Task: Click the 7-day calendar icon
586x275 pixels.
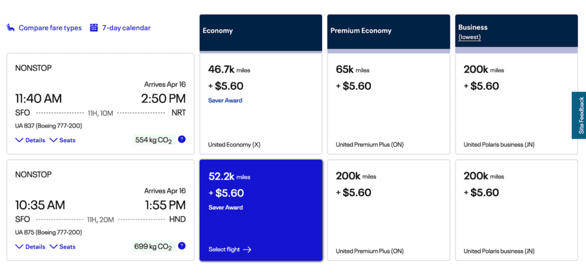Action: [94, 27]
